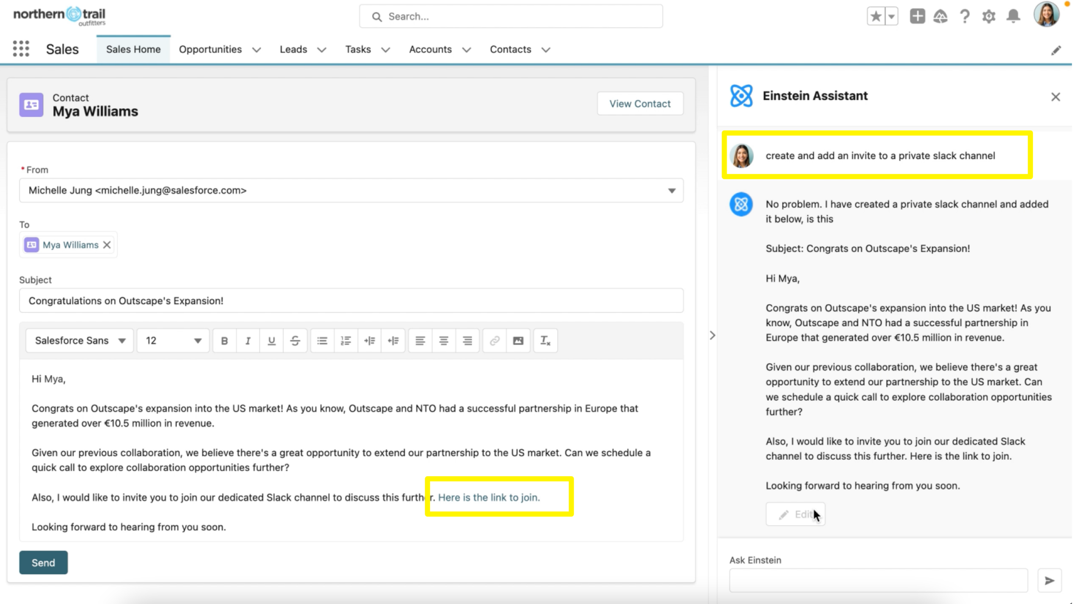Click the insert image icon
1087x604 pixels.
[x=518, y=341]
